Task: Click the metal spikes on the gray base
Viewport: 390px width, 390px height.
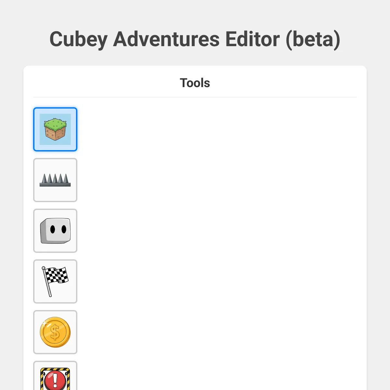Action: [x=55, y=179]
